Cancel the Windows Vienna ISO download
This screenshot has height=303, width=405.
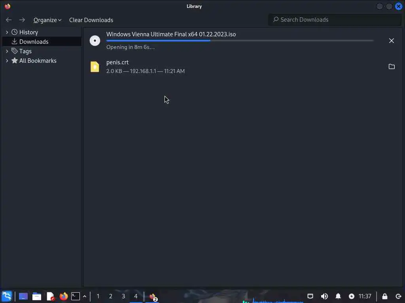pyautogui.click(x=391, y=41)
